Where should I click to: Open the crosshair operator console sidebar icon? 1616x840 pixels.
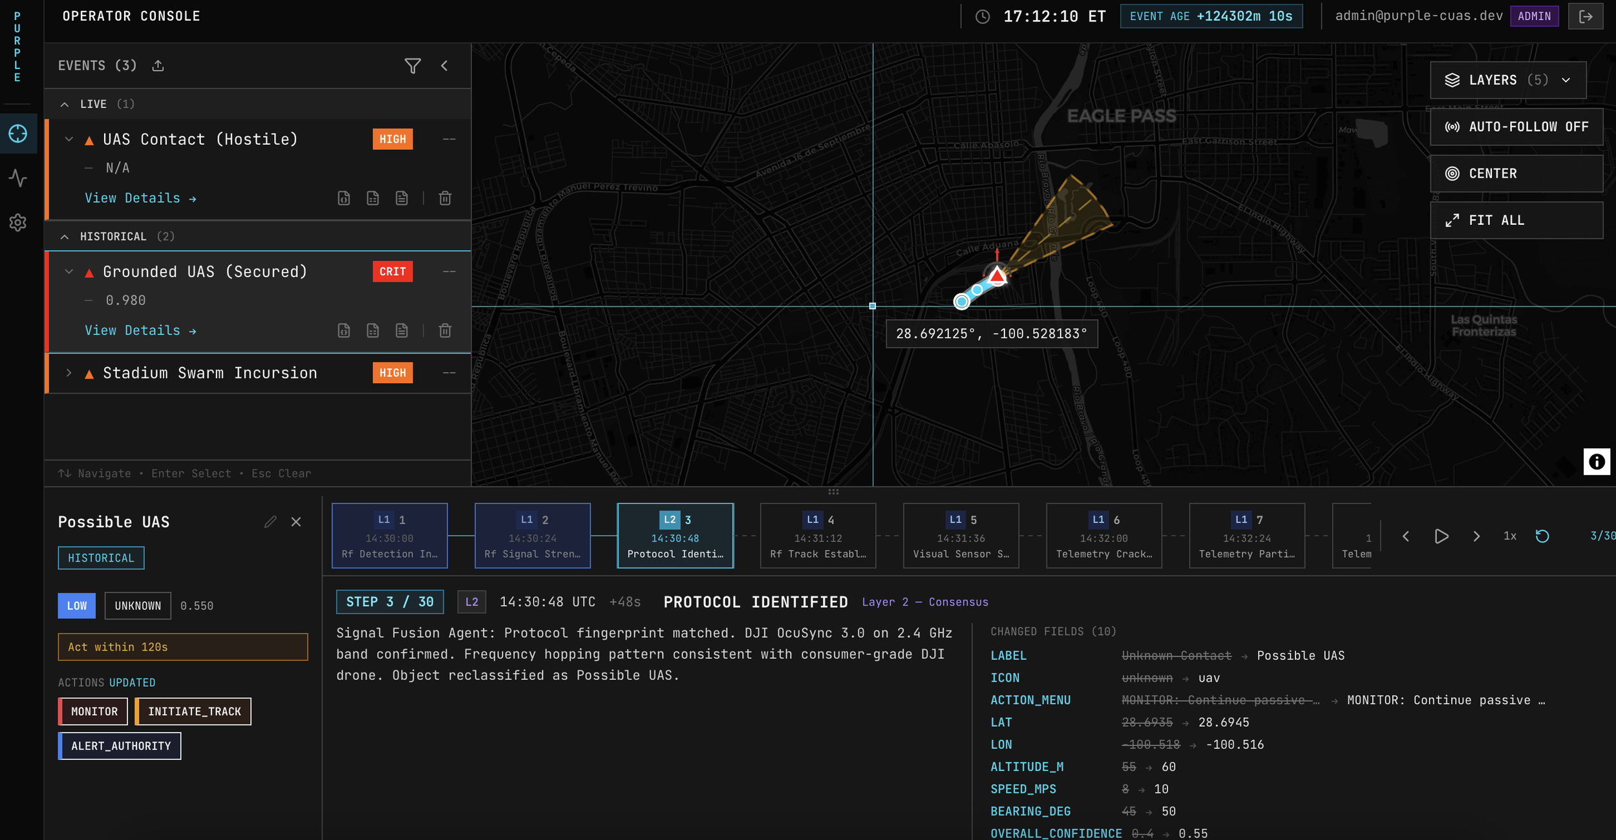[18, 134]
